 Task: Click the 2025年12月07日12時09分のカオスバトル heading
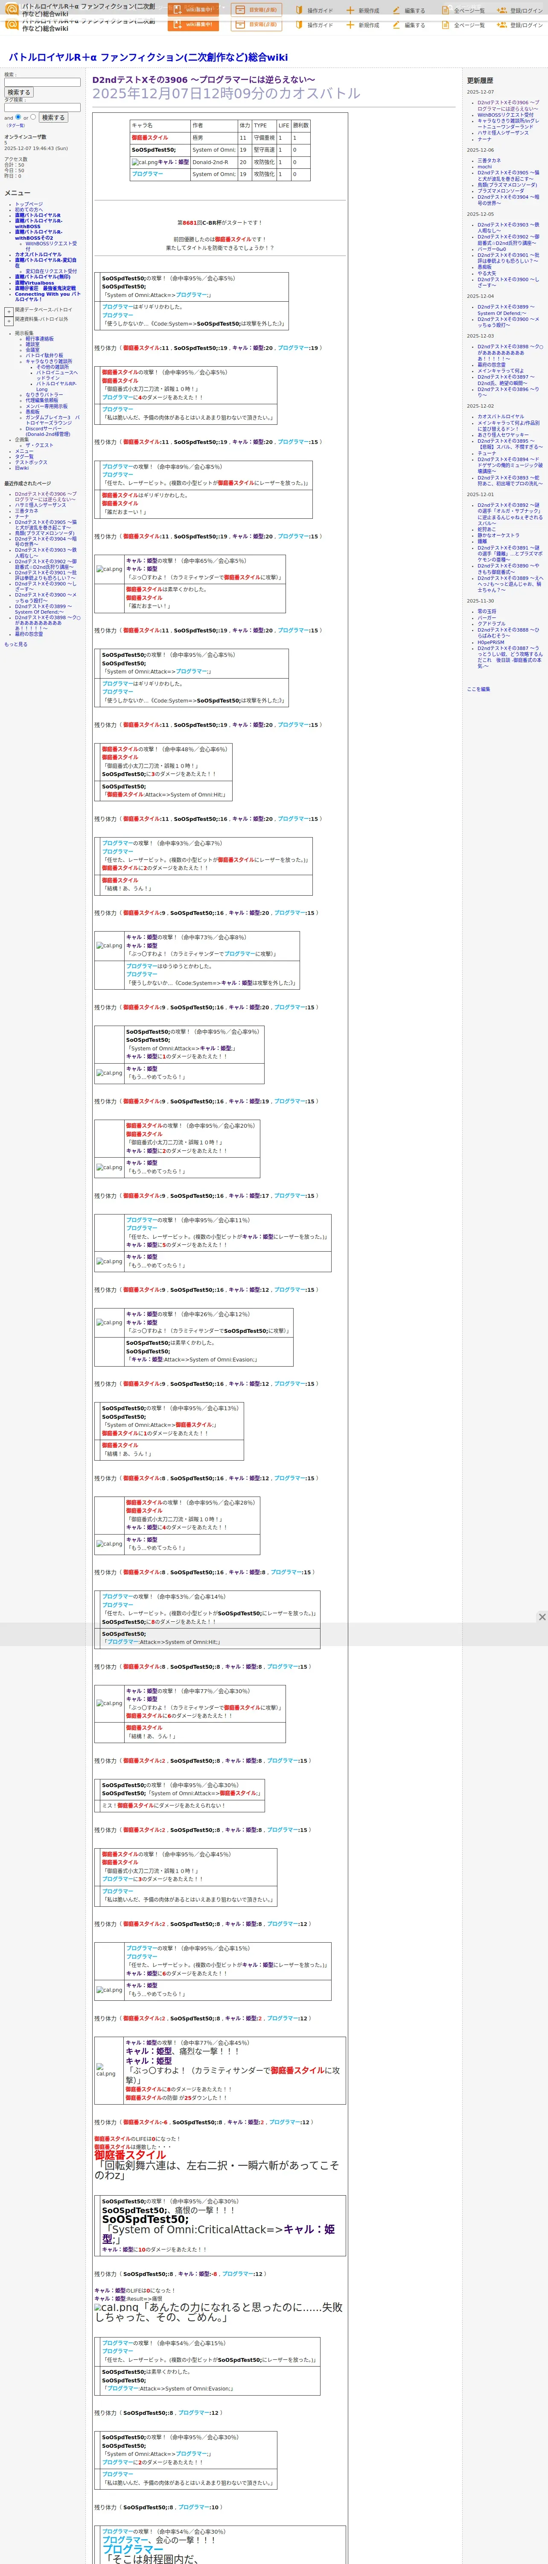tap(227, 94)
